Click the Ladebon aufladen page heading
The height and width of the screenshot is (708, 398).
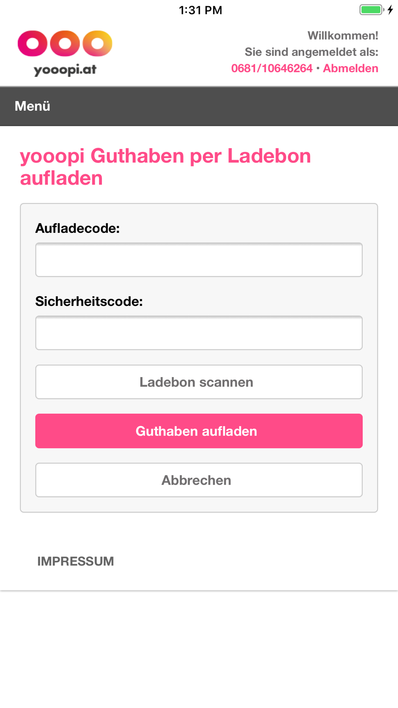coord(165,166)
